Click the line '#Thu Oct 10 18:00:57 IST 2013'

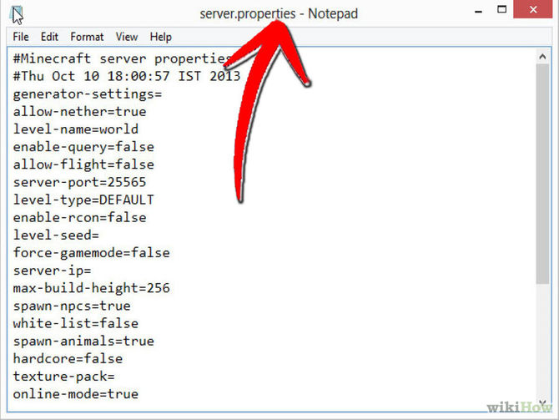pos(127,76)
